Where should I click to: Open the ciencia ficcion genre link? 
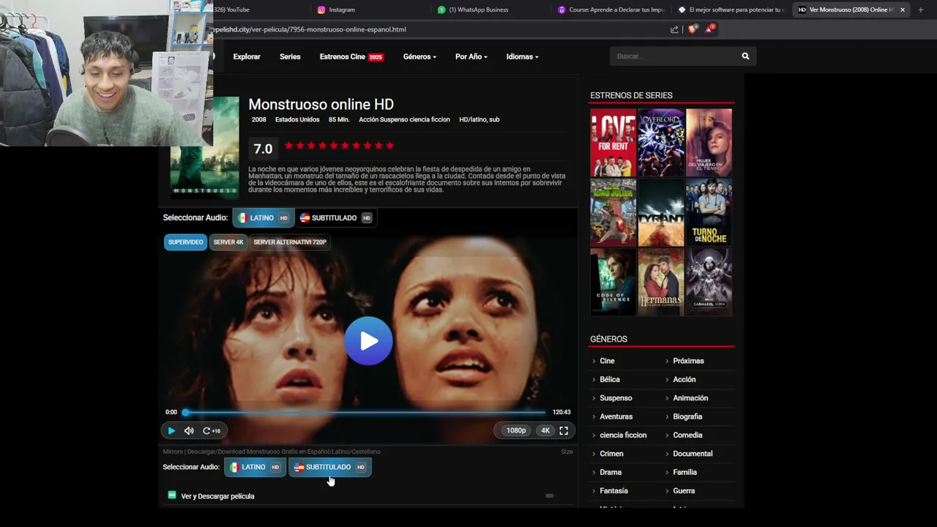[623, 435]
